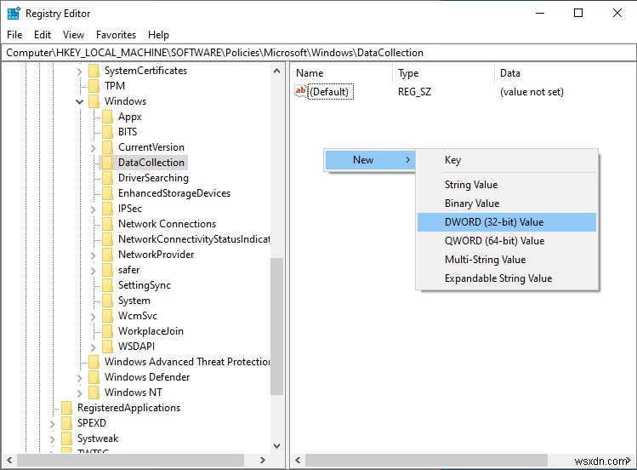Image resolution: width=637 pixels, height=470 pixels.
Task: Click the values pane horizontal scroll-left arrow
Action: [298, 461]
